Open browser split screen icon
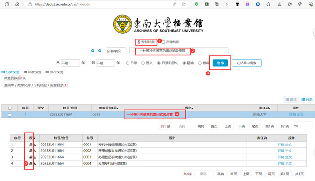This screenshot has height=181, width=315. [279, 4]
